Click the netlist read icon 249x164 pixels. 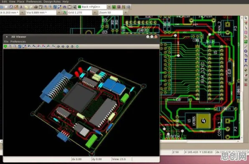point(69,7)
